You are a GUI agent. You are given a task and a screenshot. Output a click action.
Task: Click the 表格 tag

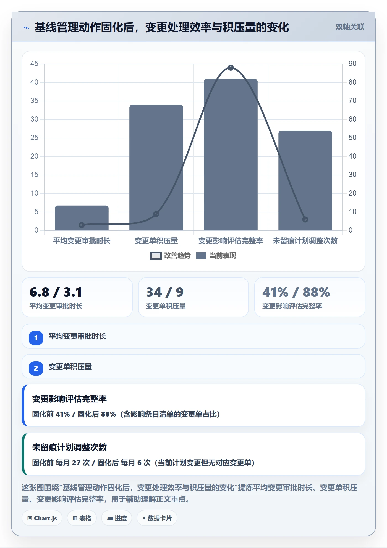point(82,518)
